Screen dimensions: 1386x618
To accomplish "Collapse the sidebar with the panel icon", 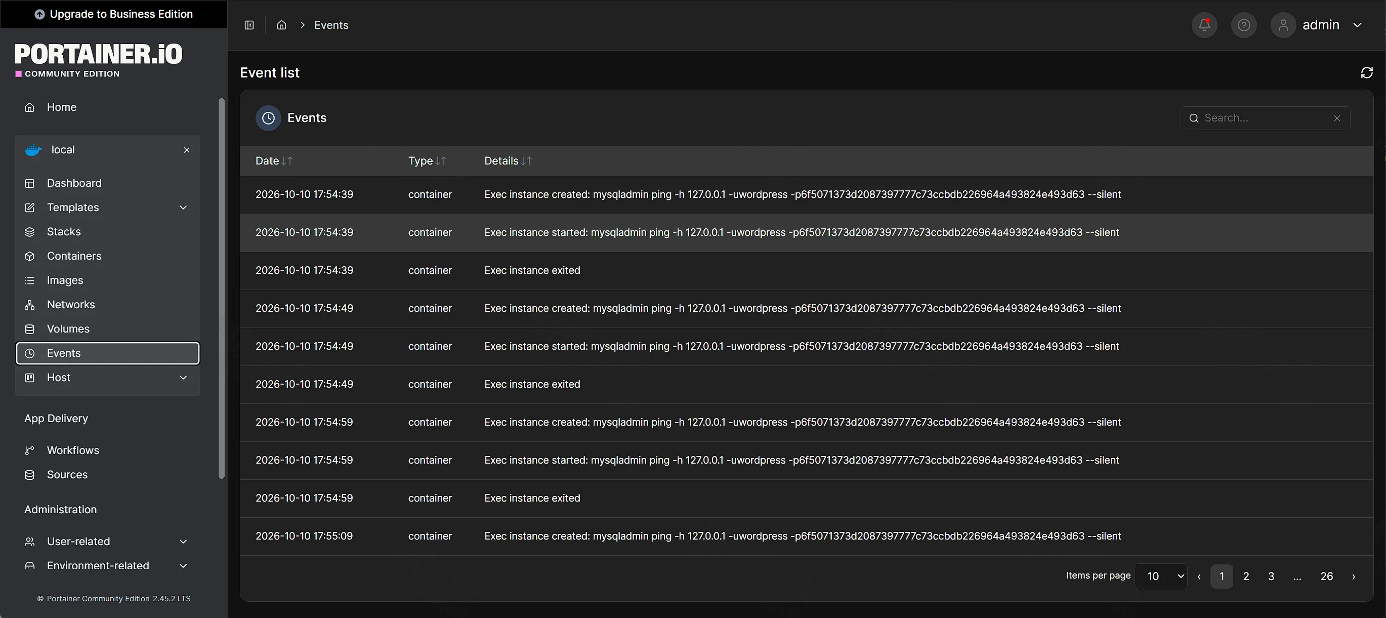I will (249, 25).
